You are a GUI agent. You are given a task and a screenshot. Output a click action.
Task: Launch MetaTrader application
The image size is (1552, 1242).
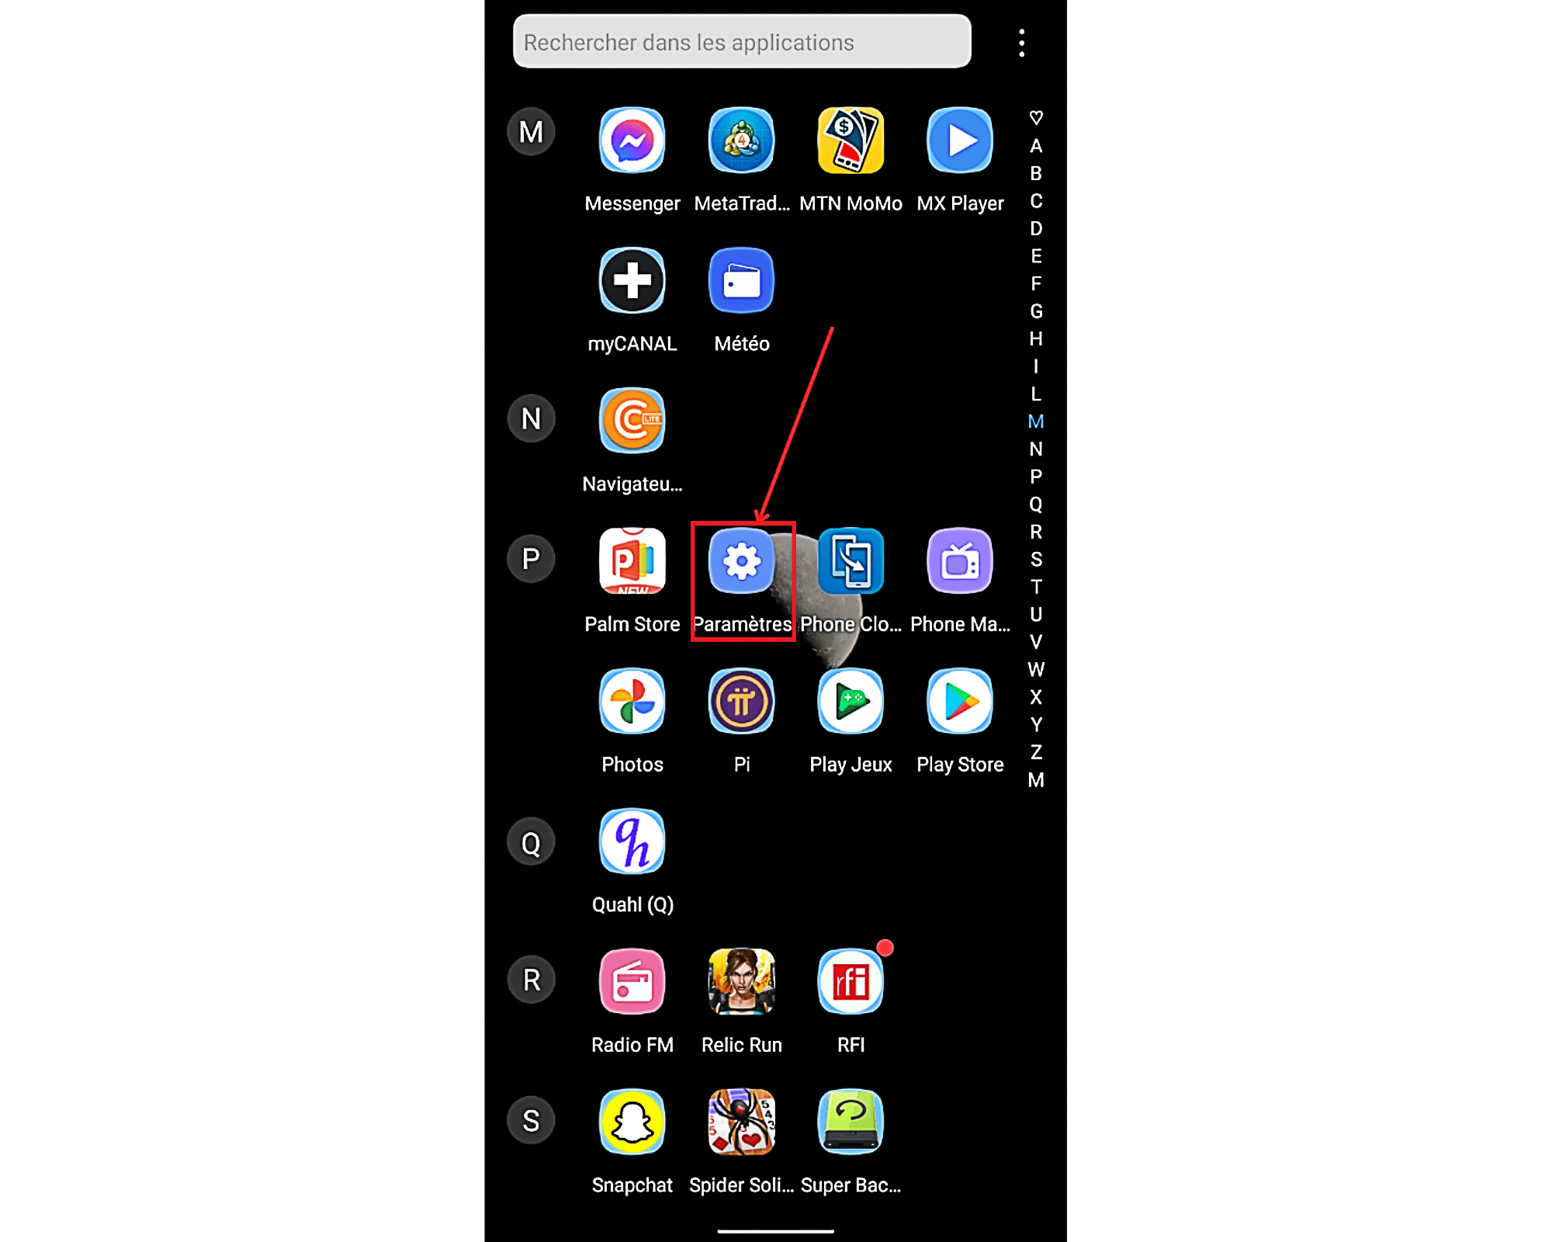pos(741,141)
